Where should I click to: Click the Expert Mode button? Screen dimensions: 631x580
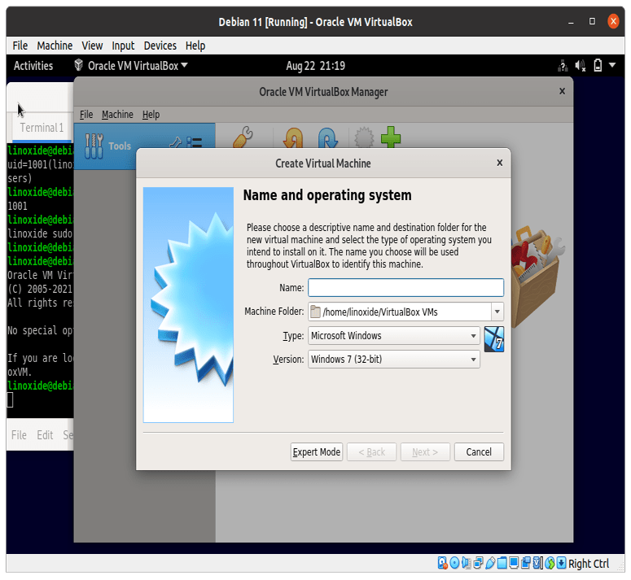[x=316, y=451]
